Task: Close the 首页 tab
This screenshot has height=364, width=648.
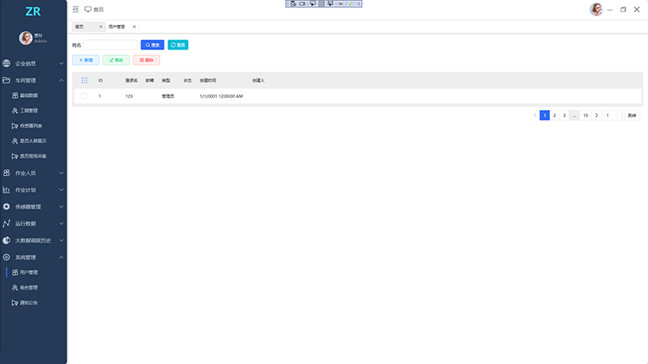Action: [100, 27]
